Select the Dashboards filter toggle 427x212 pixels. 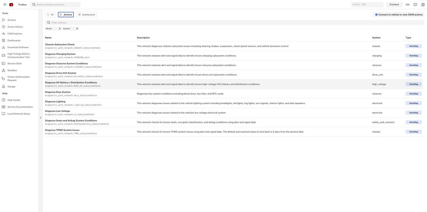[86, 15]
